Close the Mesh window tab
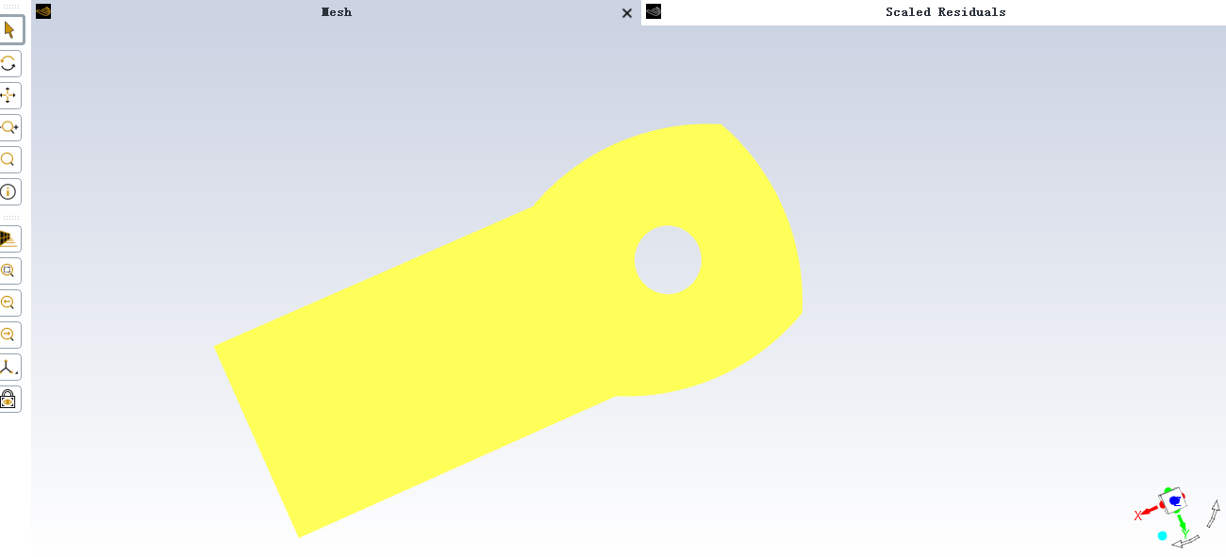 (627, 13)
